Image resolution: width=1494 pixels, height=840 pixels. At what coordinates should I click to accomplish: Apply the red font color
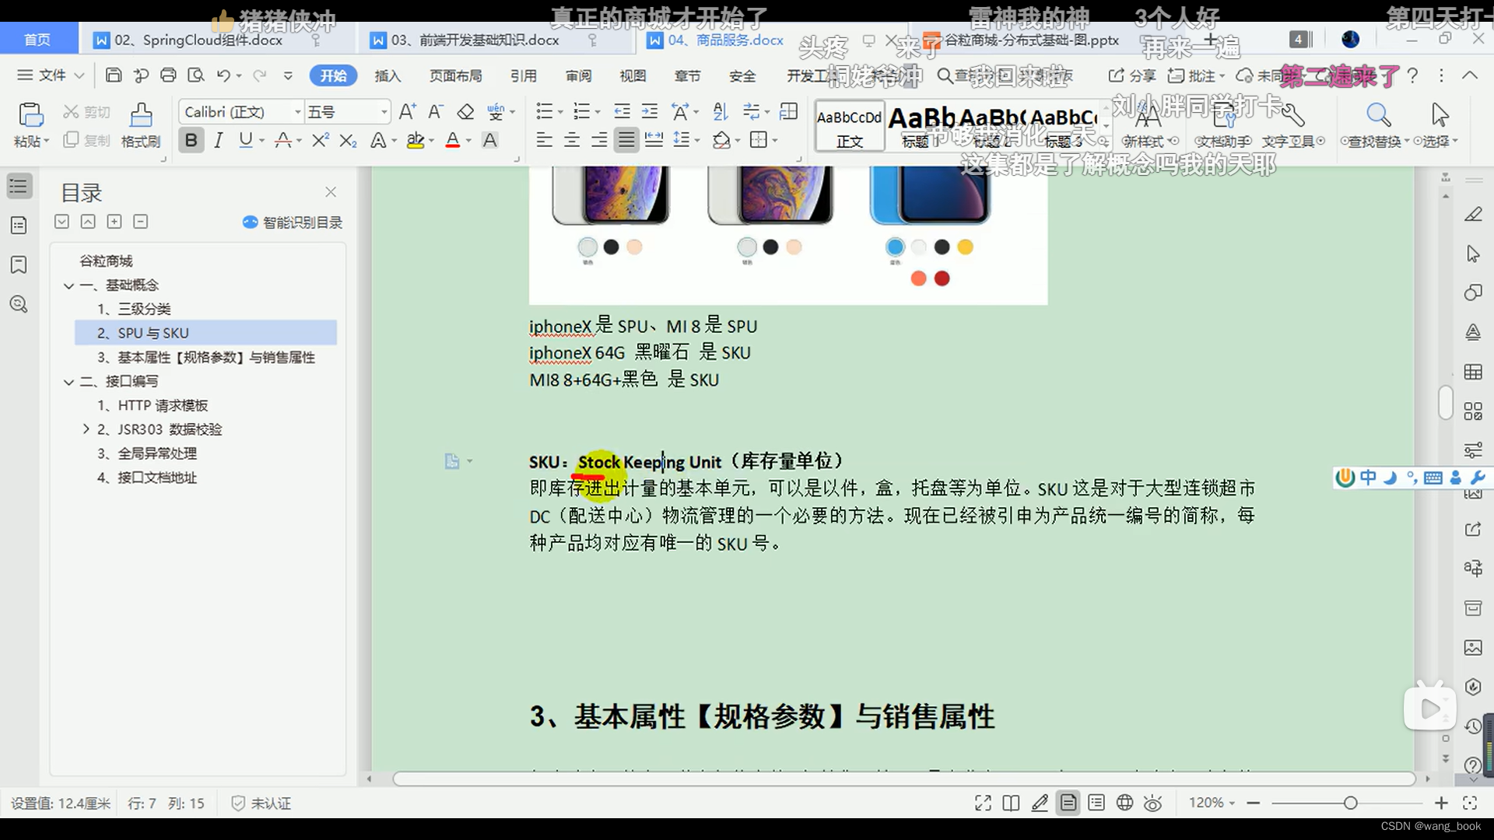point(453,140)
